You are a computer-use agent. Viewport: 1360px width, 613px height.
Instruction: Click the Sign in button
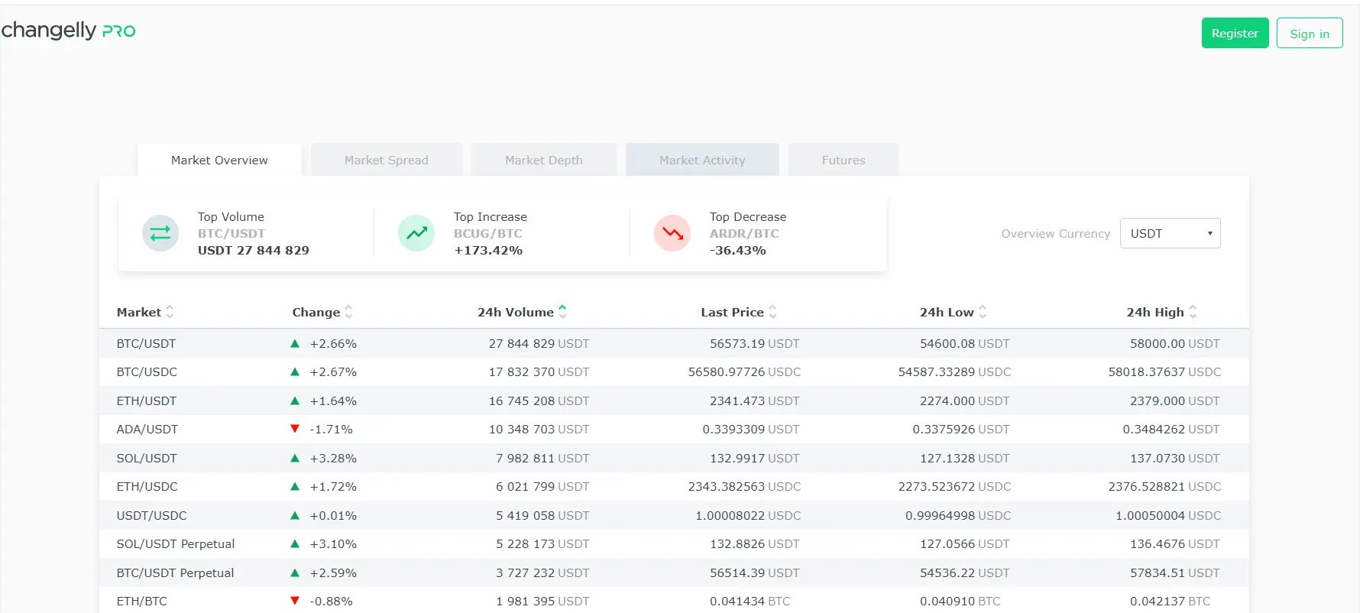(x=1309, y=34)
